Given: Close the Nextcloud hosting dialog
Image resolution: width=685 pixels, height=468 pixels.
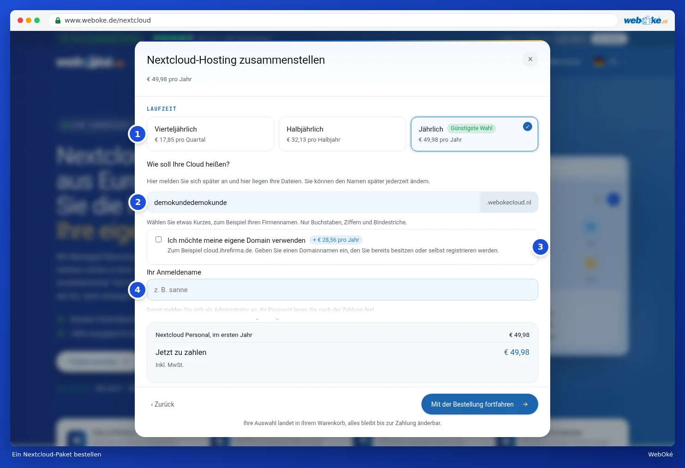Looking at the screenshot, I should click(530, 59).
